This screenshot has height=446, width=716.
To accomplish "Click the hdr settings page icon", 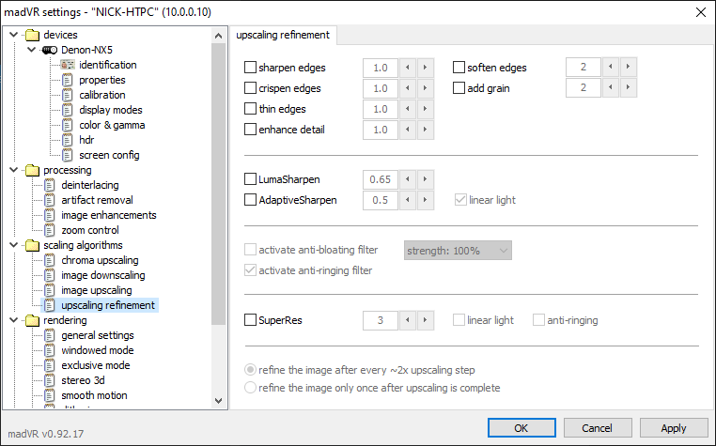I will tap(67, 140).
